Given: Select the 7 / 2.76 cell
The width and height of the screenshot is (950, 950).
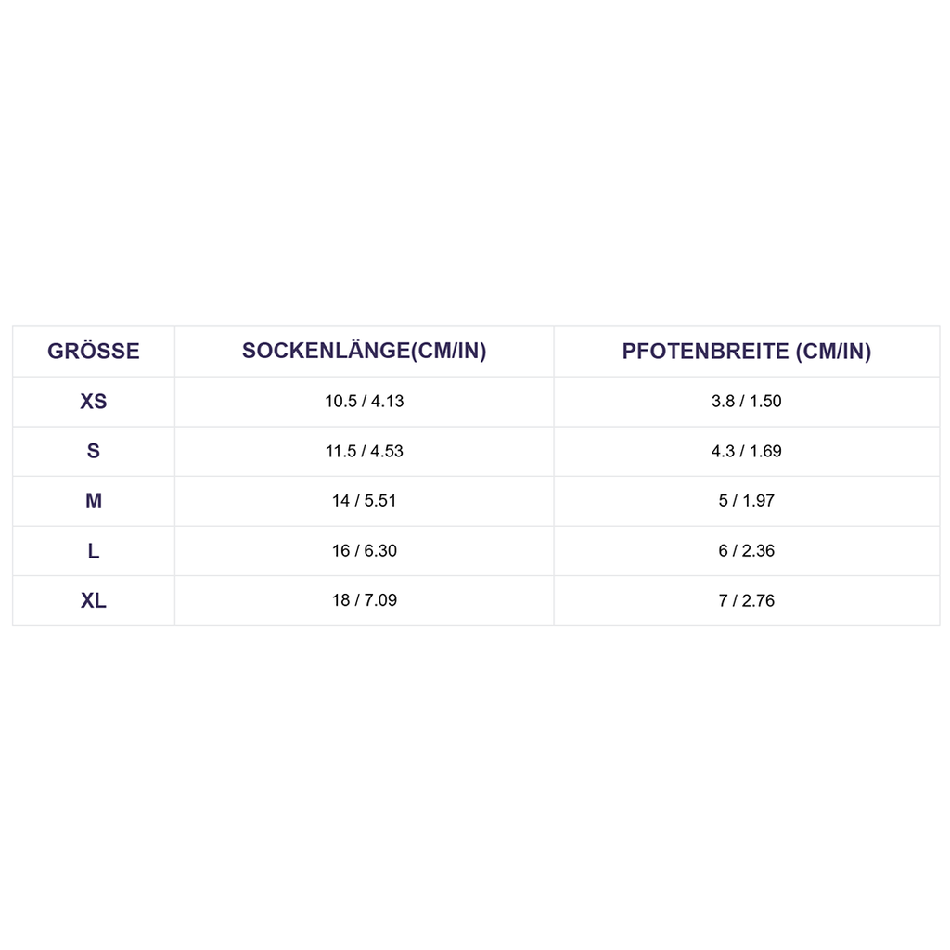Looking at the screenshot, I should point(747,601).
